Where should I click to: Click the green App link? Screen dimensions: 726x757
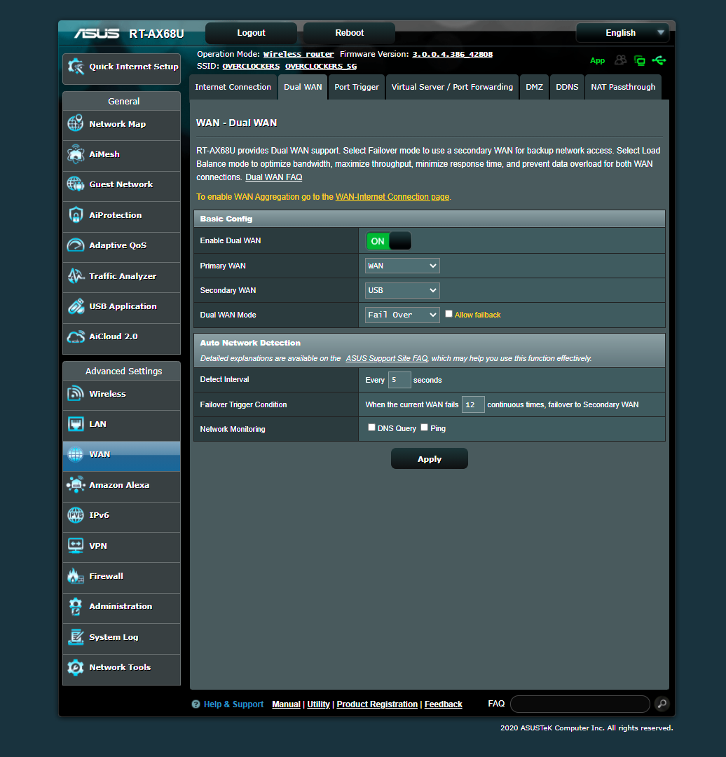[597, 60]
